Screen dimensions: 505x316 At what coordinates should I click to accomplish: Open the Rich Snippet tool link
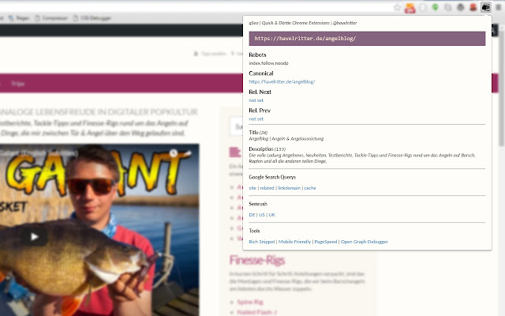(x=262, y=242)
